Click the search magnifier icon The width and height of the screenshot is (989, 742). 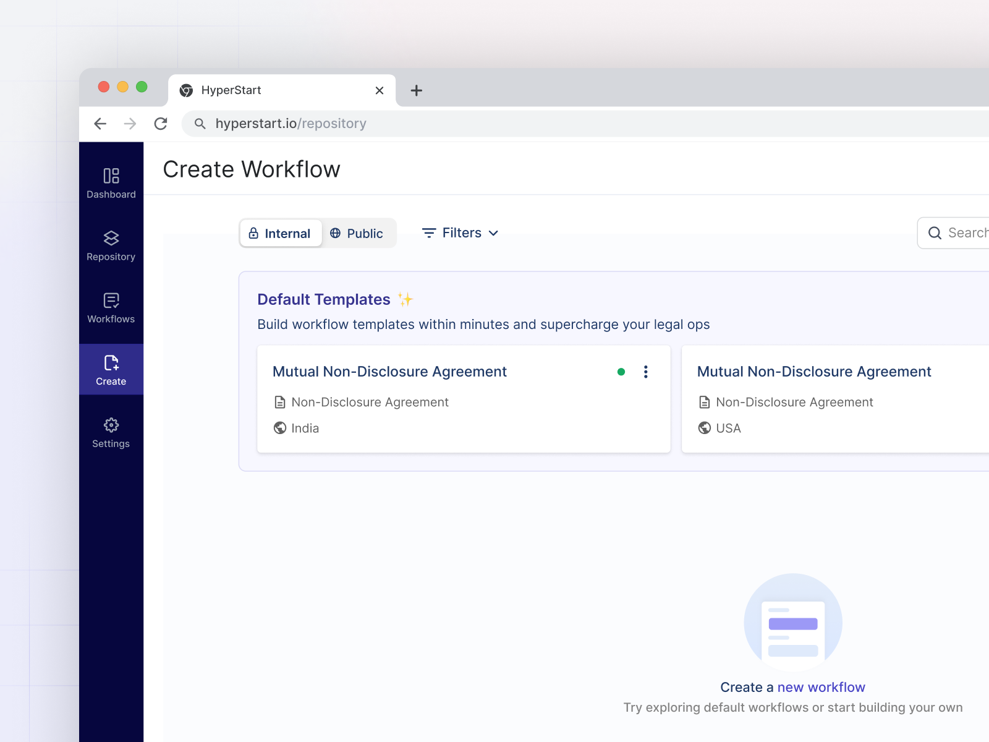(935, 233)
